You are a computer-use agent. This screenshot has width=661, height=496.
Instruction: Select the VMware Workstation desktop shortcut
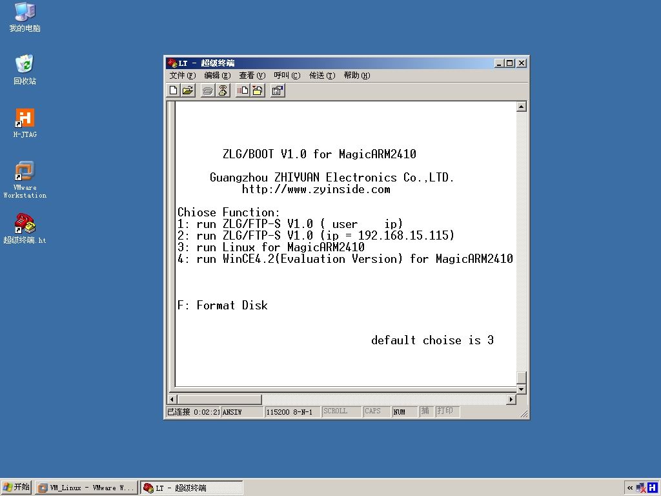tap(25, 180)
